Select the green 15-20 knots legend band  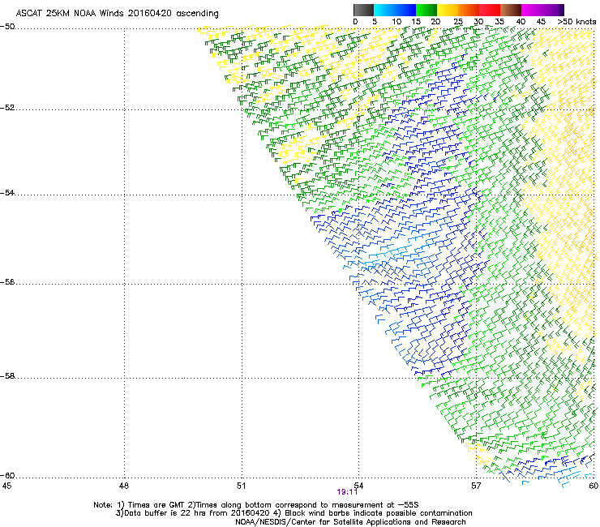click(426, 10)
